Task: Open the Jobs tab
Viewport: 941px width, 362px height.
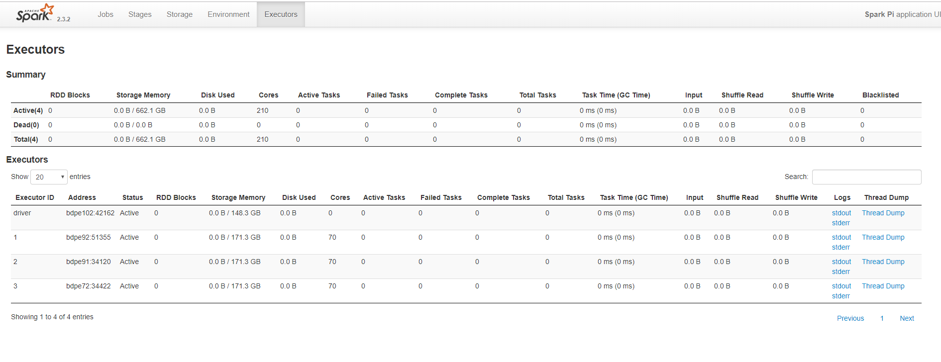Action: (x=105, y=14)
